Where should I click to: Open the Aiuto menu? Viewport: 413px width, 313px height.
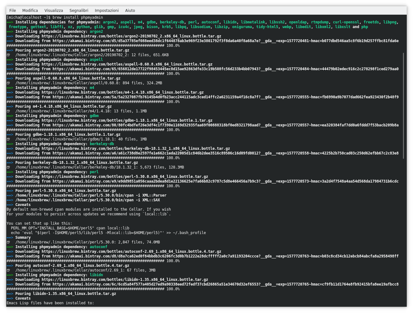click(x=130, y=10)
